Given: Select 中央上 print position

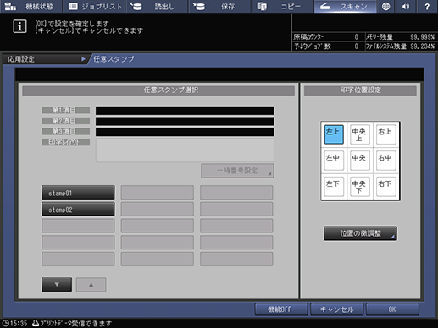Looking at the screenshot, I should (360, 134).
